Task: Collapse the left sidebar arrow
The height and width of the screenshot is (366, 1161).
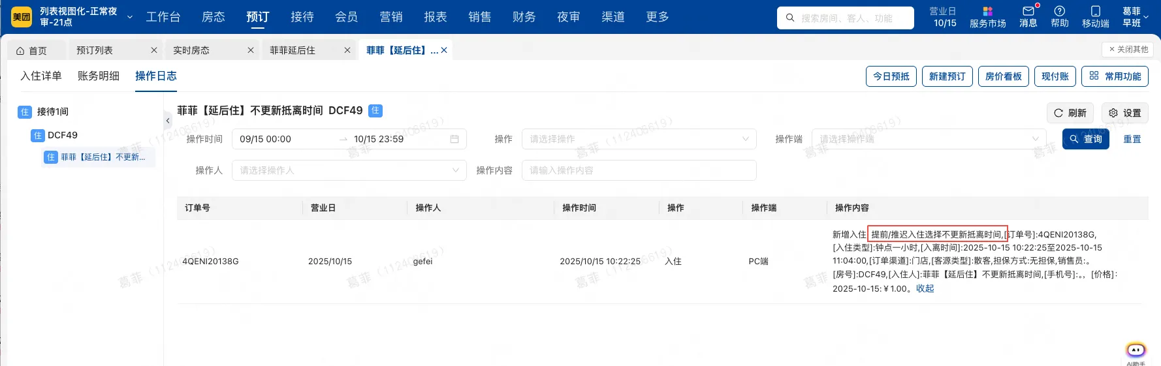Action: pos(168,121)
